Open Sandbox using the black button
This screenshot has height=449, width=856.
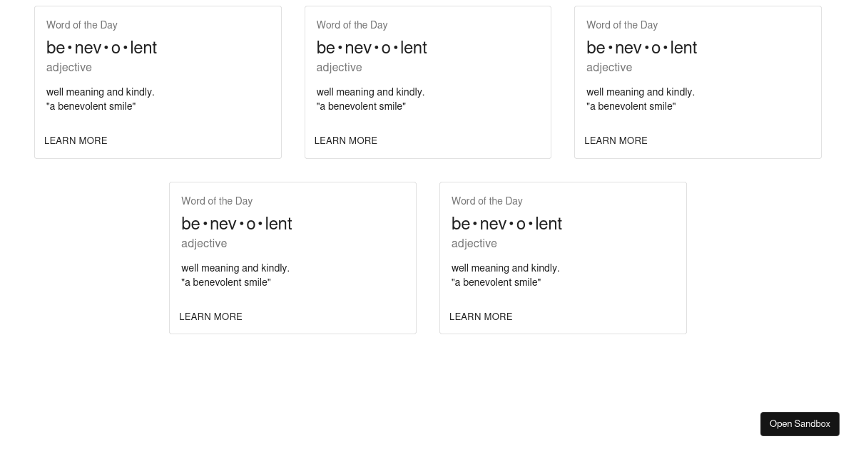click(x=800, y=424)
